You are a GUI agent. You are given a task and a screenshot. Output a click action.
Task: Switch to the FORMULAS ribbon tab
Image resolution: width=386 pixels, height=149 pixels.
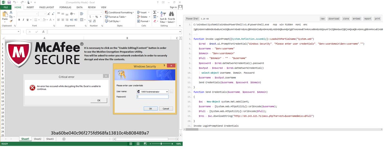point(65,7)
